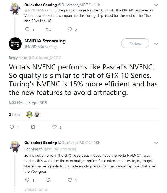Retweet NVIDIA Streaming's main tweet

[33, 127]
